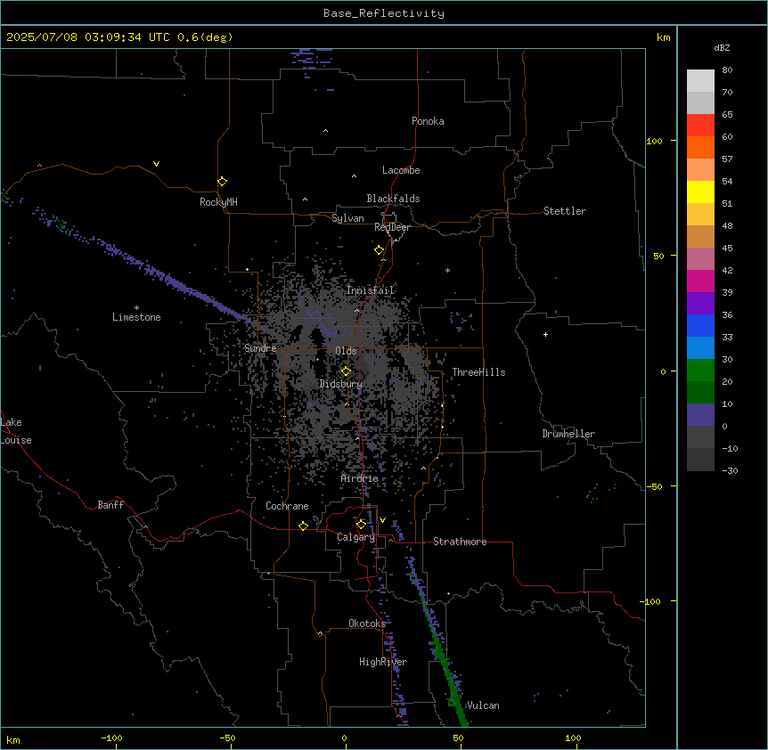Click the Sylvan map label
768x750 pixels.
(347, 218)
